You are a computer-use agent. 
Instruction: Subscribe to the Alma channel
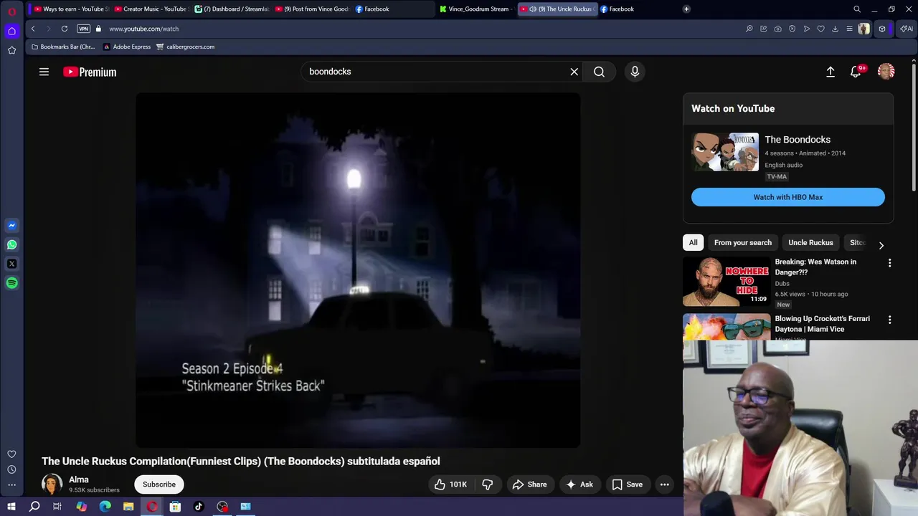coord(159,484)
